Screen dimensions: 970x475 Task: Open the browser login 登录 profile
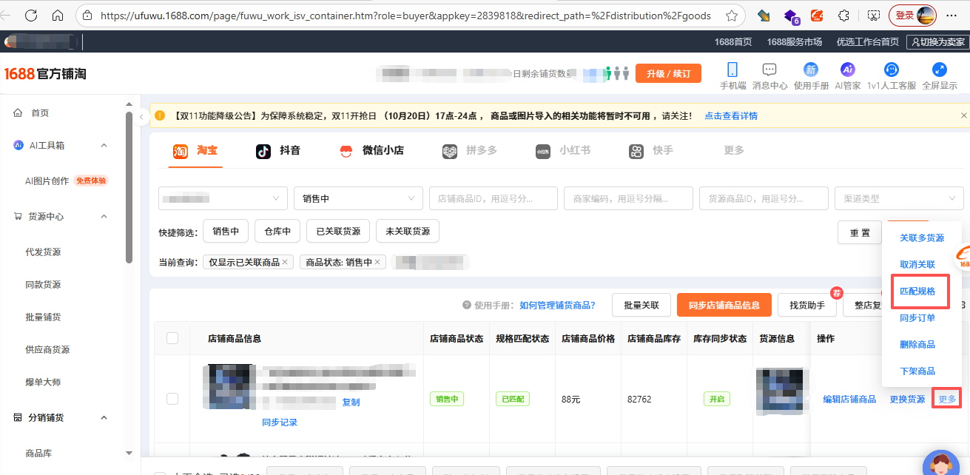pyautogui.click(x=912, y=15)
